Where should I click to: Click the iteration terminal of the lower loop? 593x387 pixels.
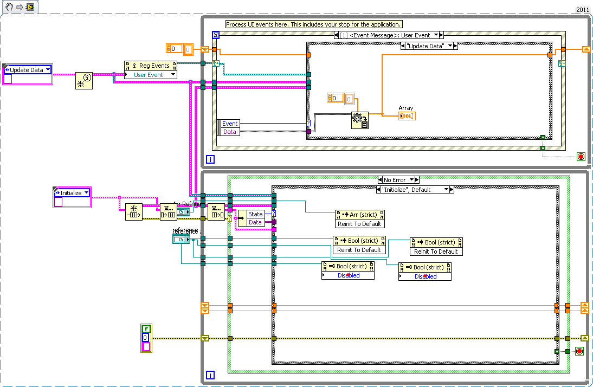tap(210, 375)
